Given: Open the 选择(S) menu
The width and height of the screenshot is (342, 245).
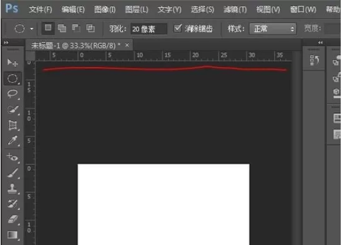Looking at the screenshot, I should (x=202, y=9).
